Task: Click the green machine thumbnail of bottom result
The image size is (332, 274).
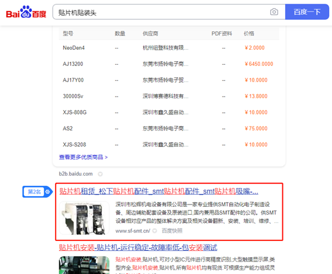Action: tap(84, 265)
